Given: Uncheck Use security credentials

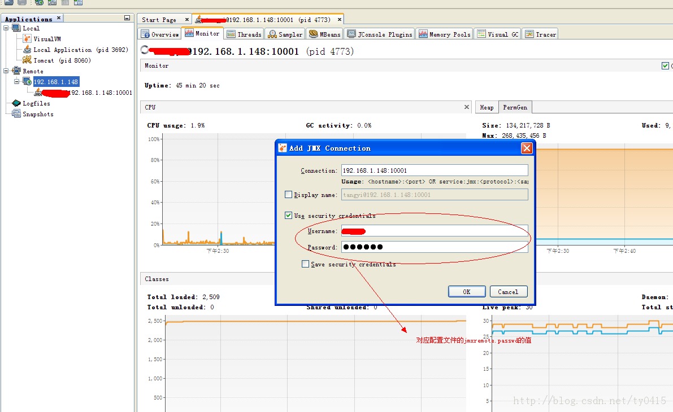Looking at the screenshot, I should [x=288, y=215].
